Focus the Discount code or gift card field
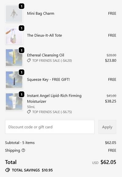 point(50,127)
